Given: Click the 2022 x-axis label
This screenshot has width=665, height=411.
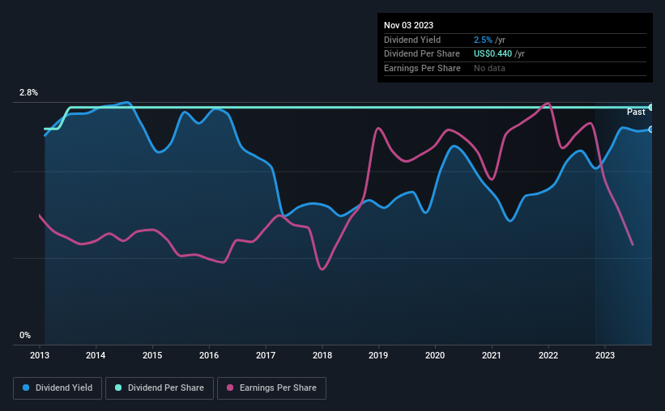Looking at the screenshot, I should tap(548, 355).
